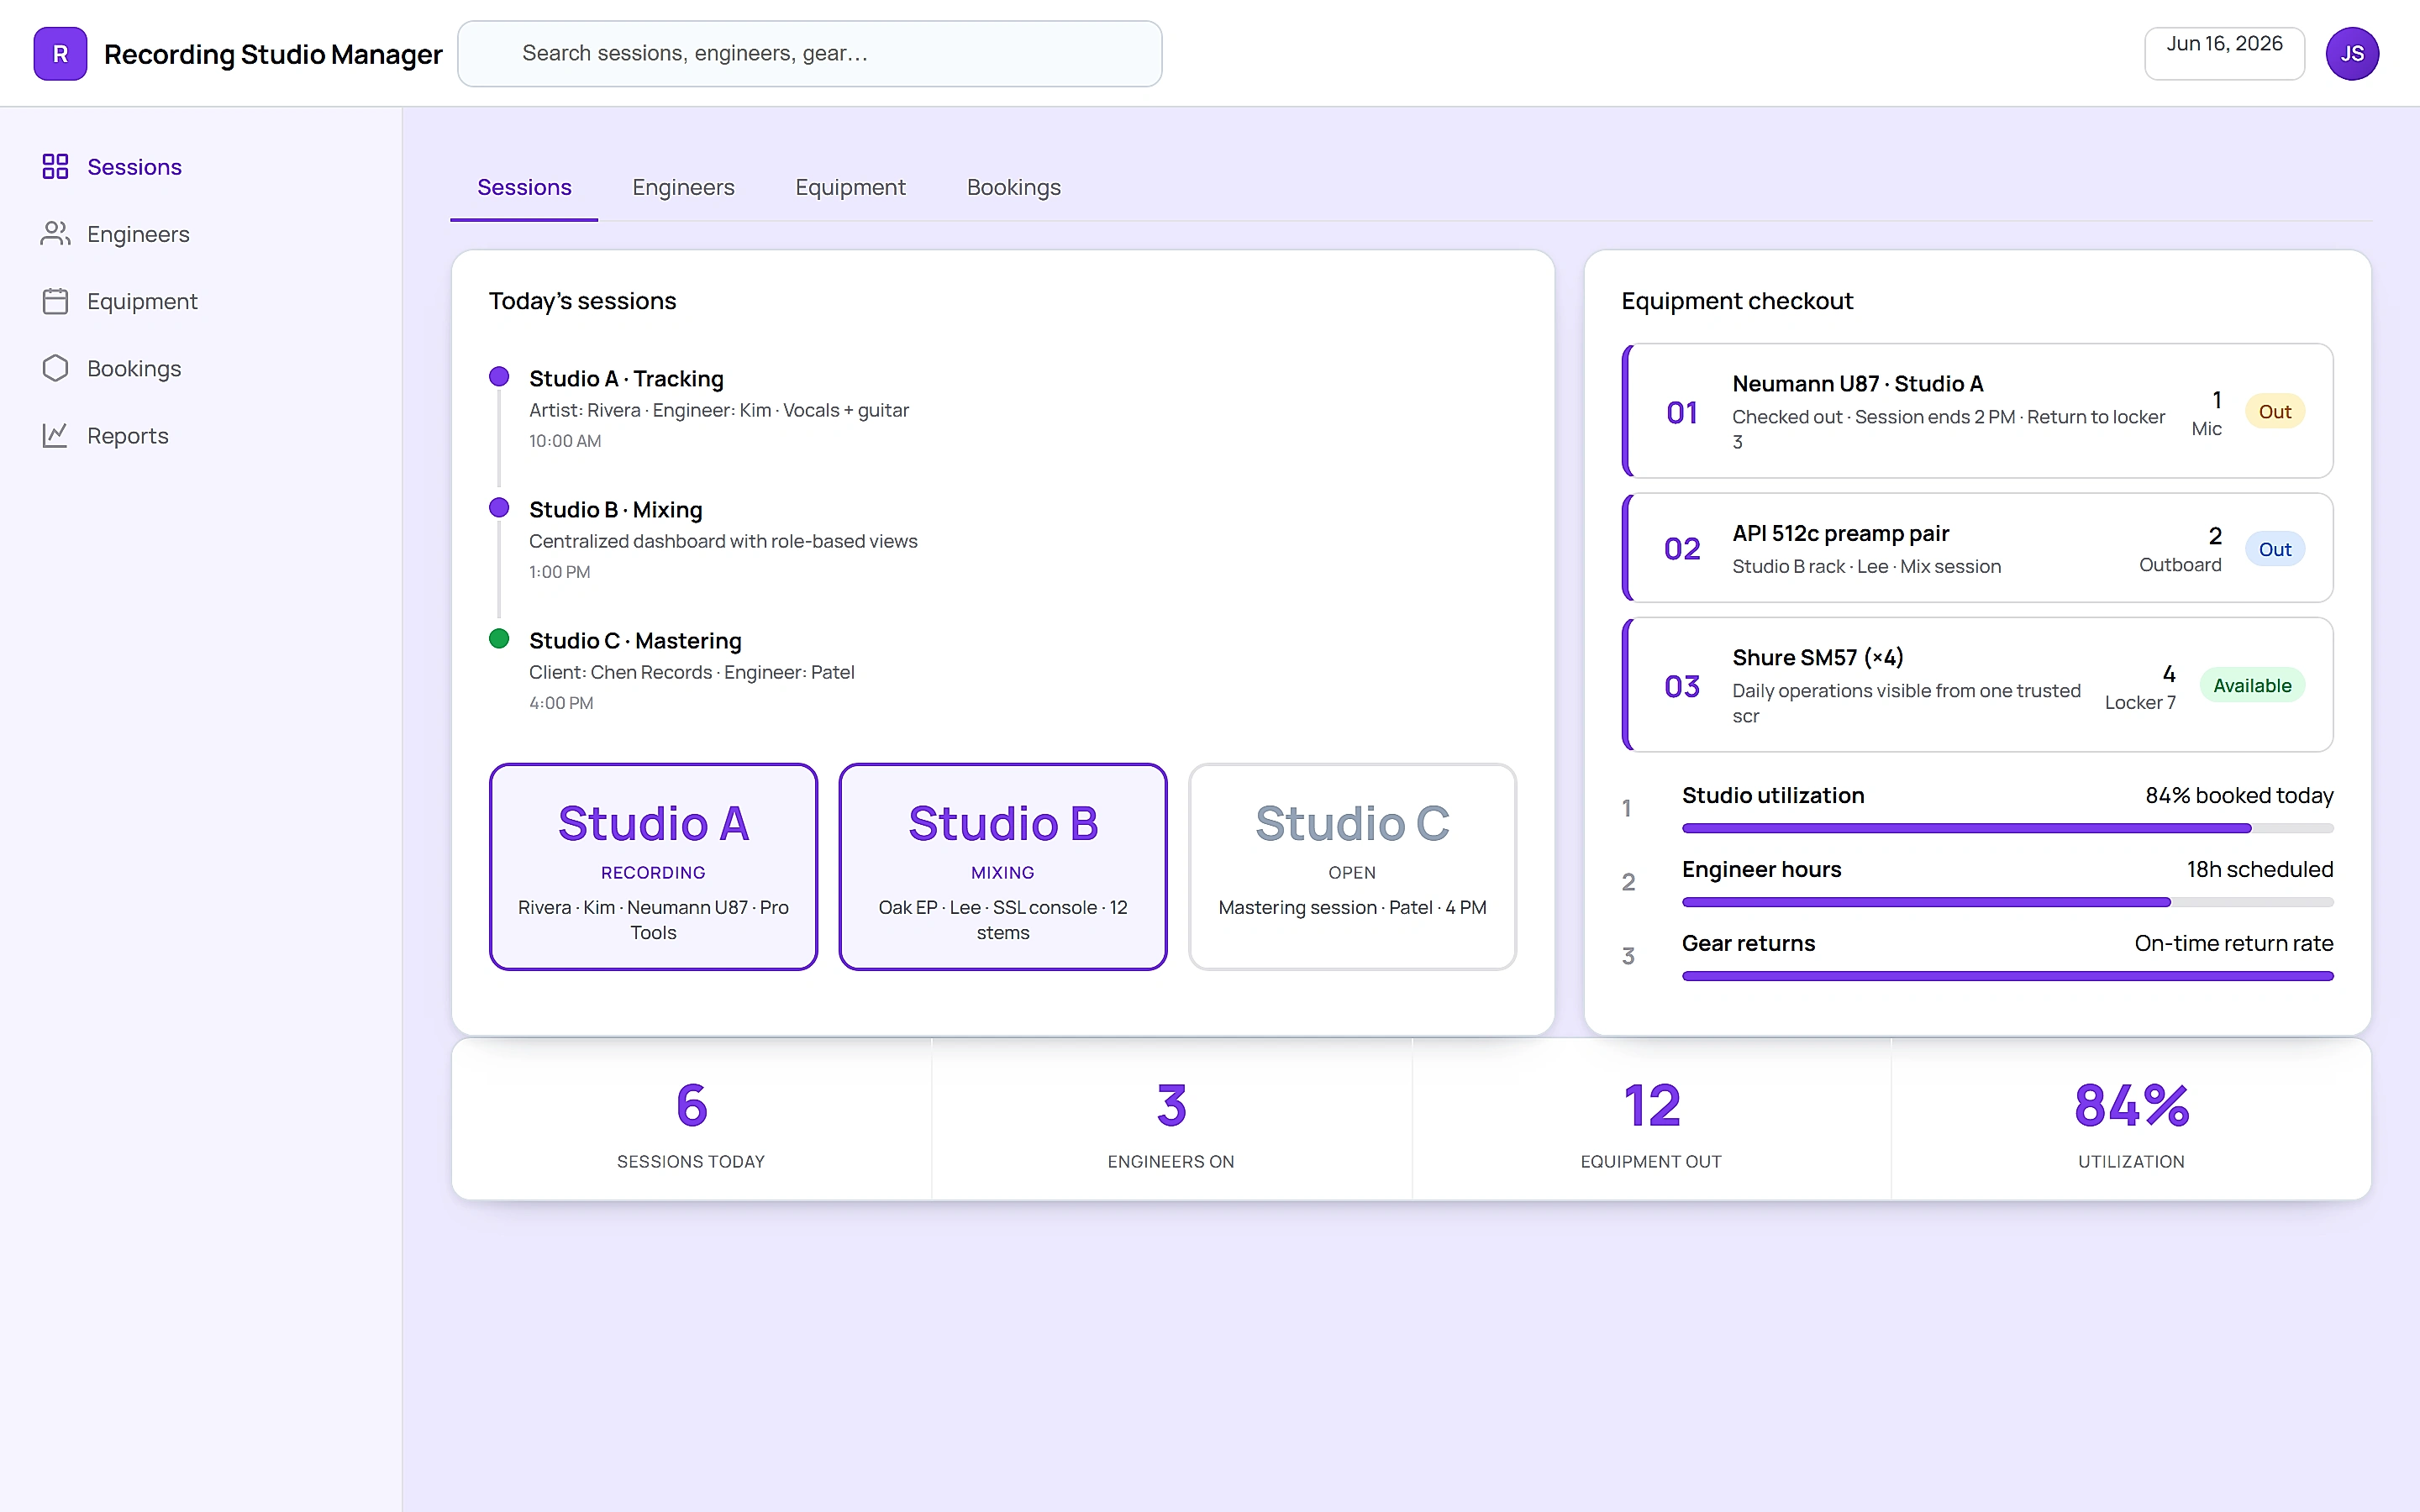2420x1512 pixels.
Task: Switch to the Engineers tab
Action: pos(683,187)
